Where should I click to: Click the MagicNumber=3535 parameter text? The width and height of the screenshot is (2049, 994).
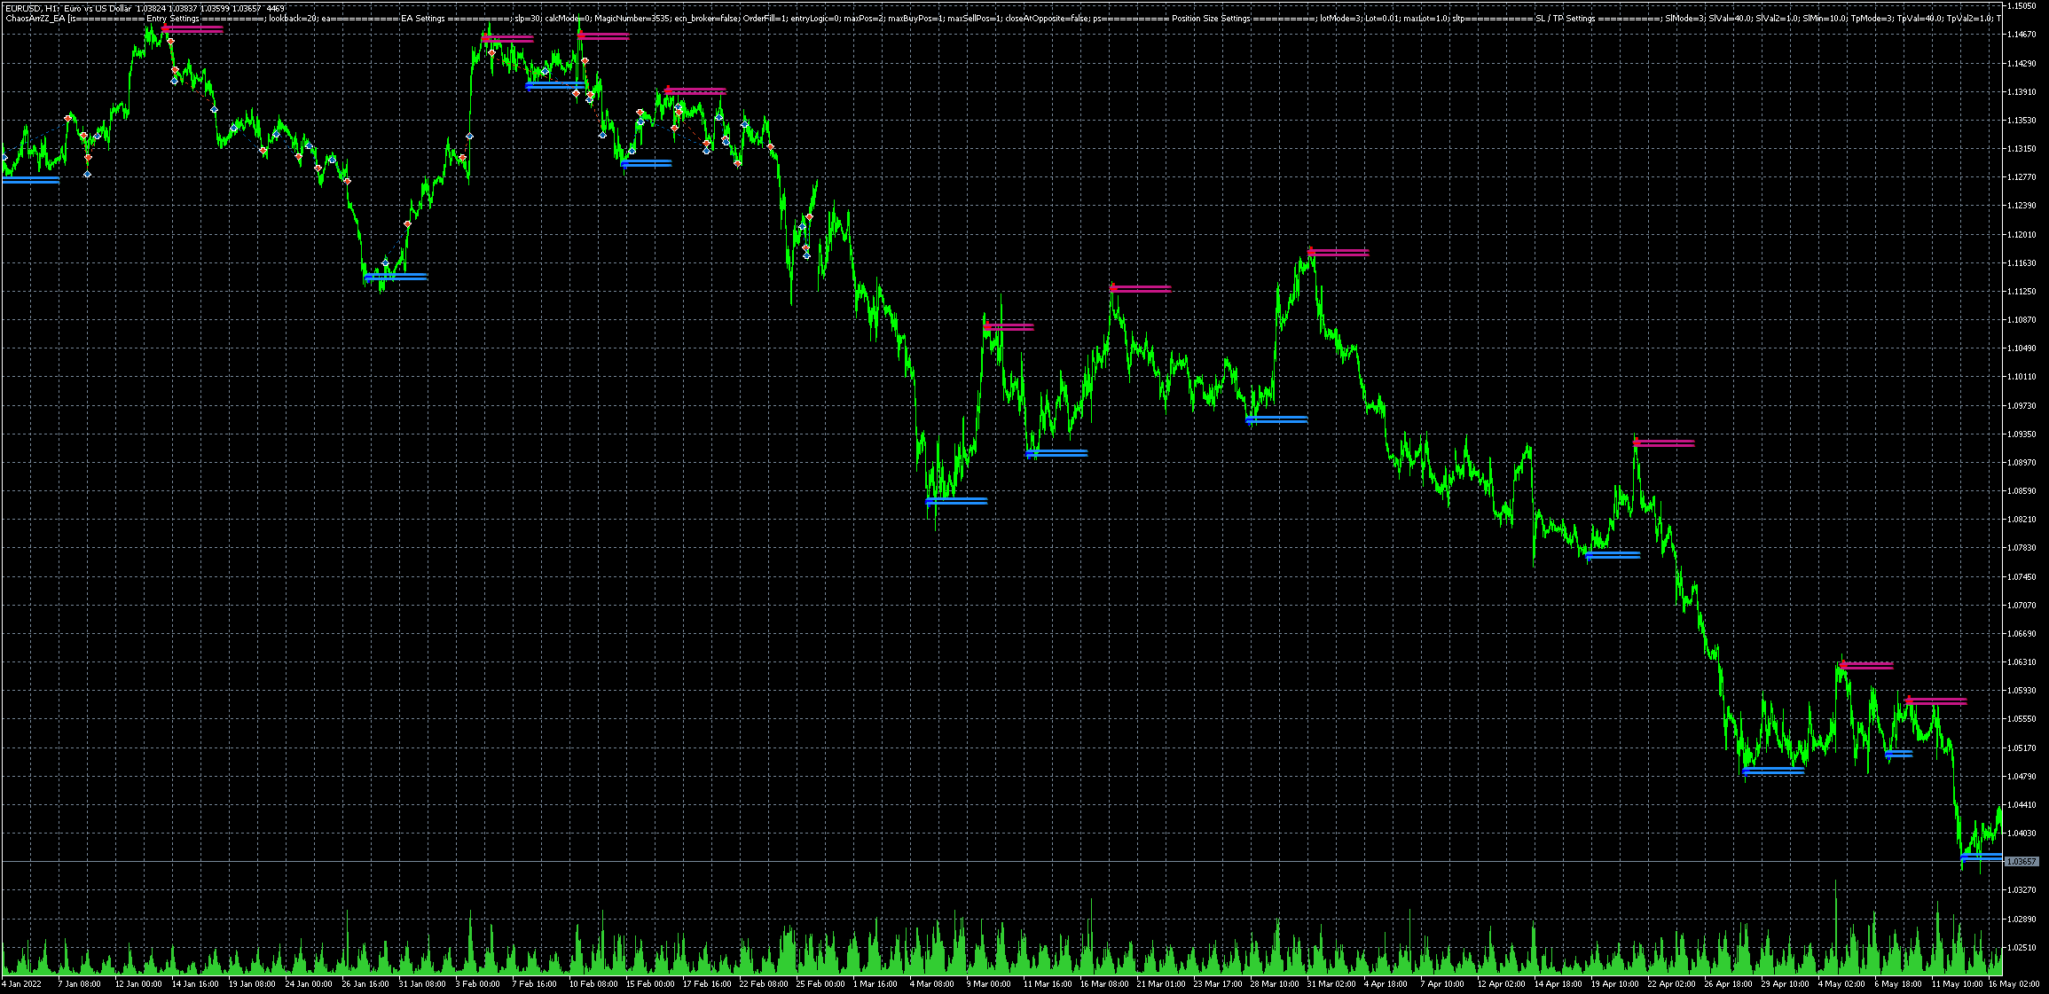[x=632, y=19]
